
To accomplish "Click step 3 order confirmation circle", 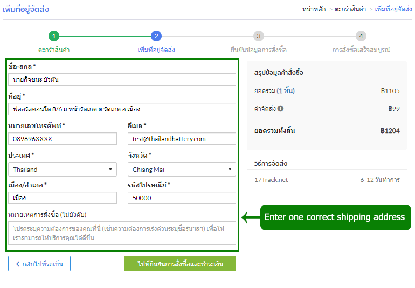I will tap(259, 36).
